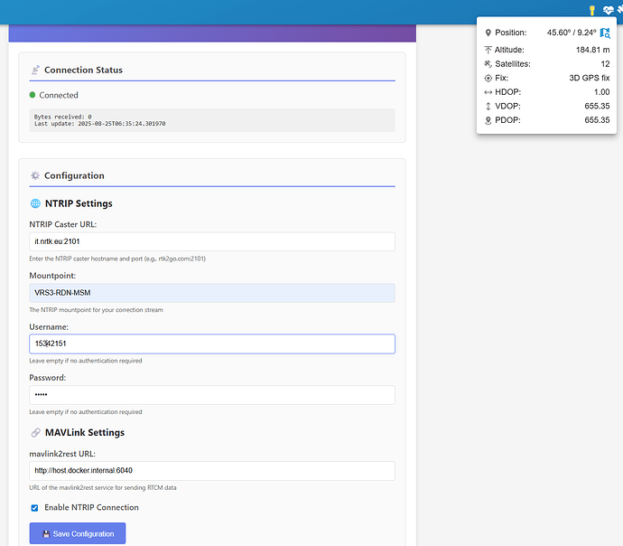Click the 'Username:' label
The image size is (623, 546).
tap(49, 327)
